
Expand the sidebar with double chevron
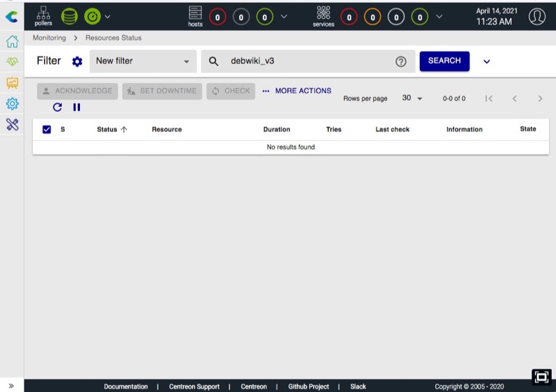click(x=11, y=386)
